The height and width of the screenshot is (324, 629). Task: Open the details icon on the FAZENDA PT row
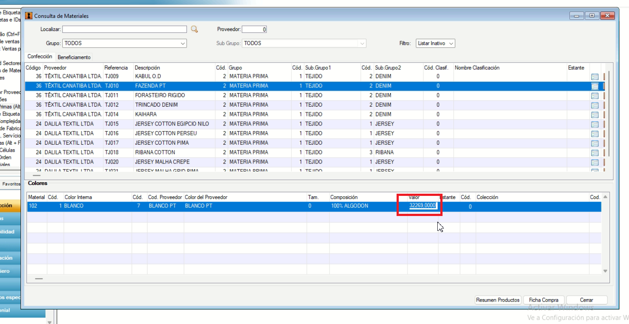(x=595, y=86)
